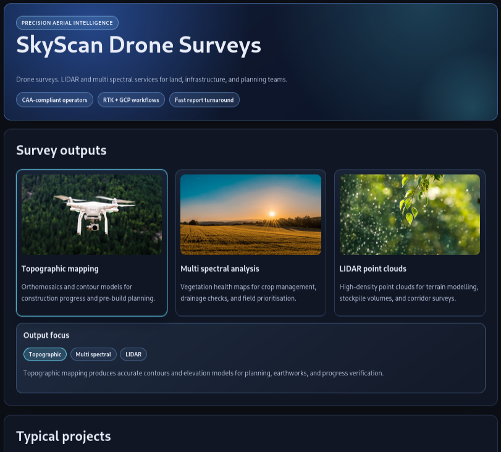Click the Fast report turnaround badge
Screen dimensions: 501x452
pos(204,99)
